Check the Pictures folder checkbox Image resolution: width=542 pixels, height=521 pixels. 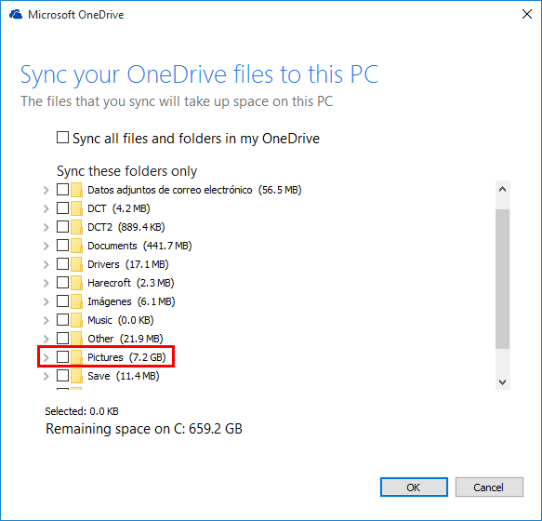(62, 356)
